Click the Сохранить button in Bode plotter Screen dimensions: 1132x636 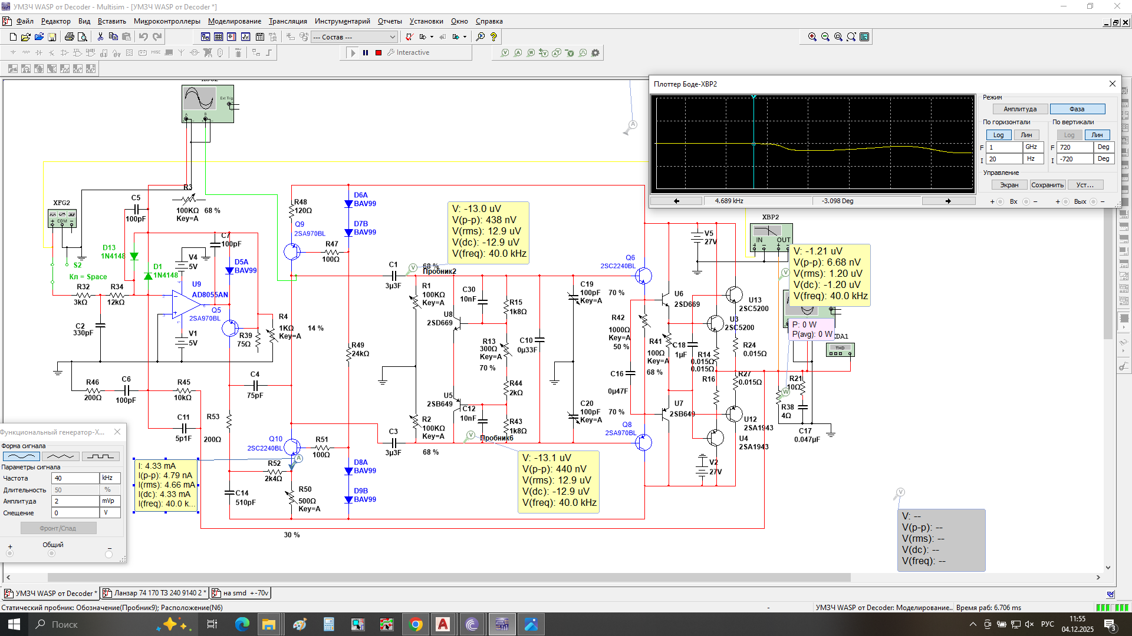(x=1047, y=185)
